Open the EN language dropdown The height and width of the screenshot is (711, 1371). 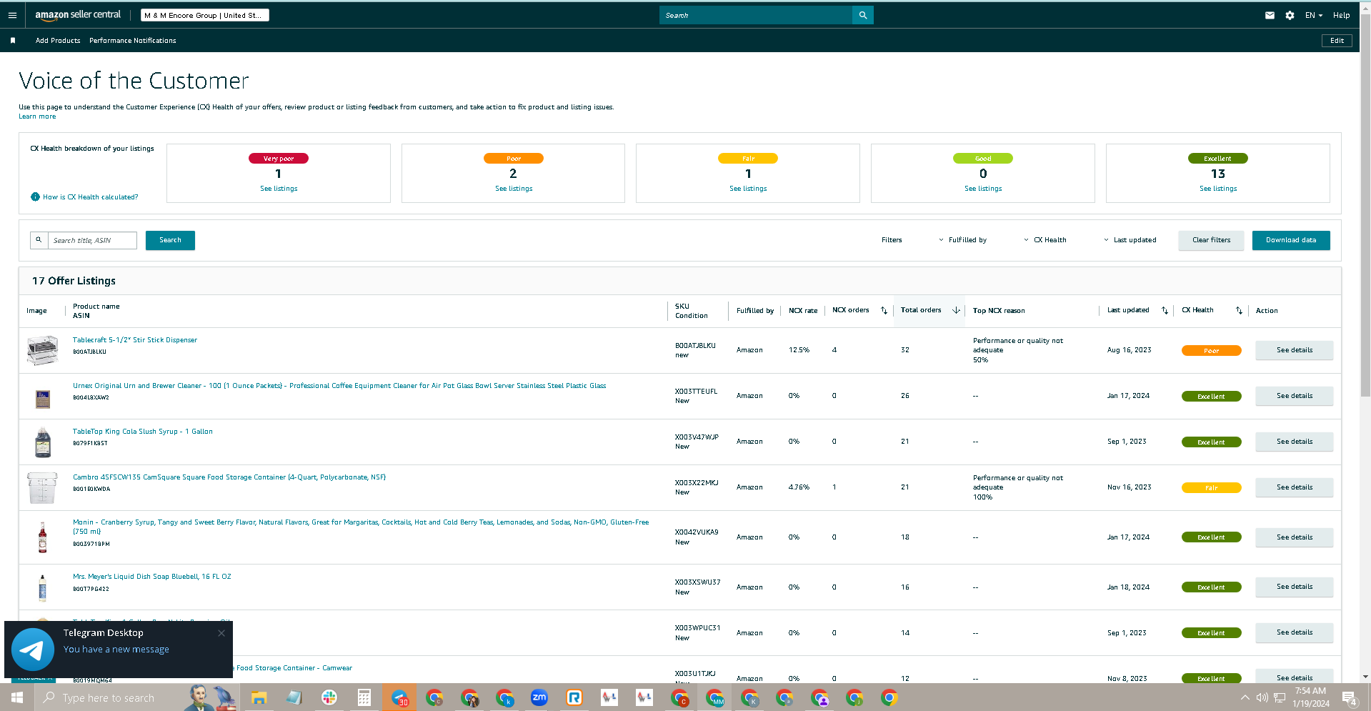[1314, 15]
